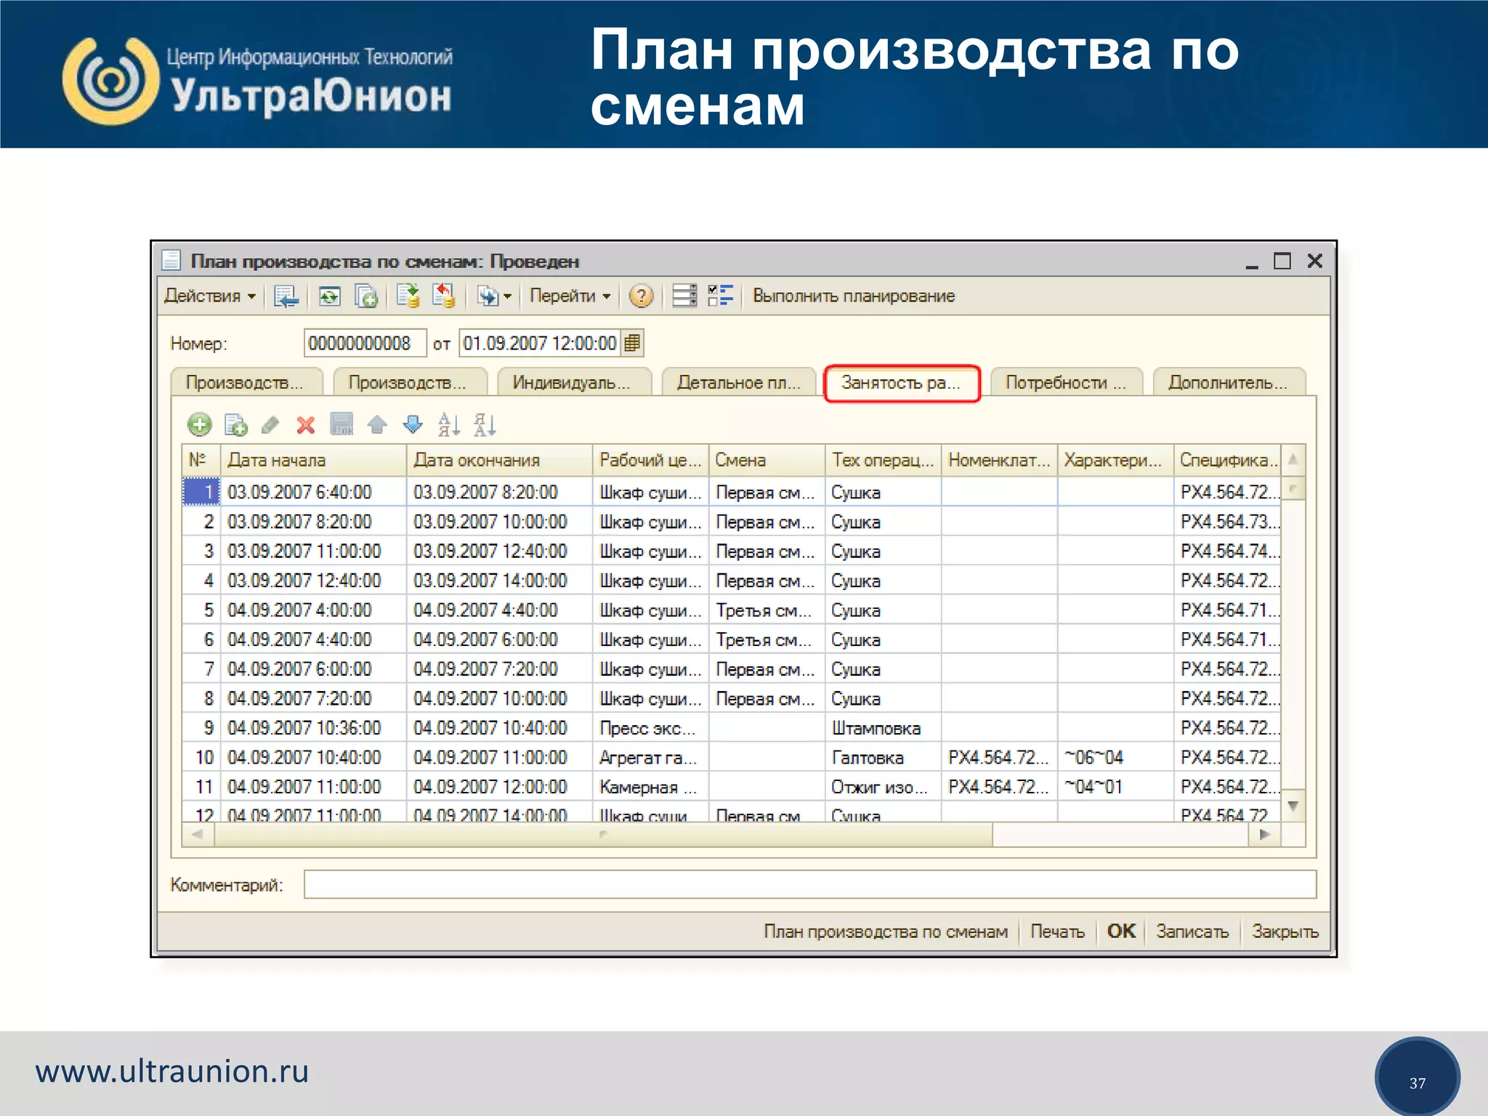Click the checklist settings icon in toolbar
This screenshot has height=1116, width=1488.
pyautogui.click(x=721, y=296)
